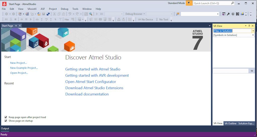Screen dimensions: 257x137
Task: Click the Step Into debug icon
Action: point(42,19)
